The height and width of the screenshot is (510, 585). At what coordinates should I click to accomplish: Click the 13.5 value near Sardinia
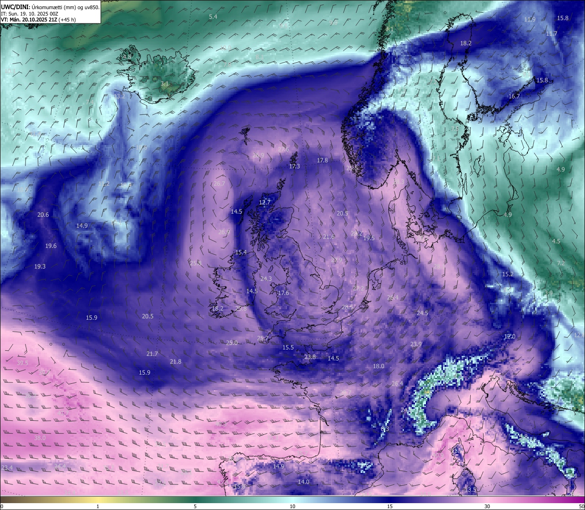[x=470, y=490]
